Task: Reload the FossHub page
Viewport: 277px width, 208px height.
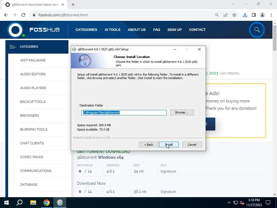Action: point(23,15)
